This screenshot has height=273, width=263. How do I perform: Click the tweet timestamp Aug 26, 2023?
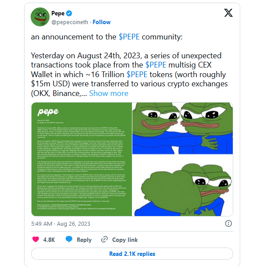60,223
